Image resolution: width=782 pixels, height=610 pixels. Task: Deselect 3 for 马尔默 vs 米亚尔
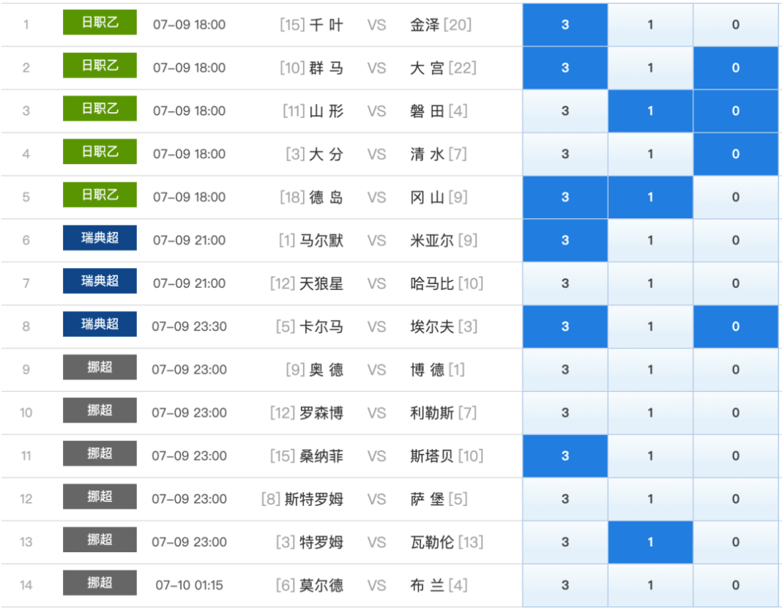pyautogui.click(x=565, y=240)
